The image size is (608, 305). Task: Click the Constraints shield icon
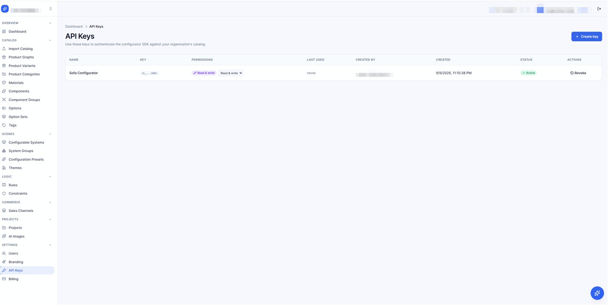tap(4, 193)
